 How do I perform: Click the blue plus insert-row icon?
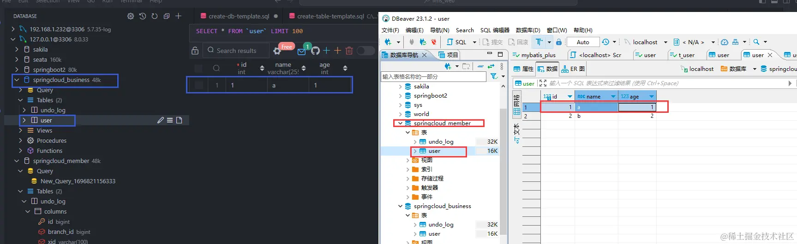click(326, 51)
